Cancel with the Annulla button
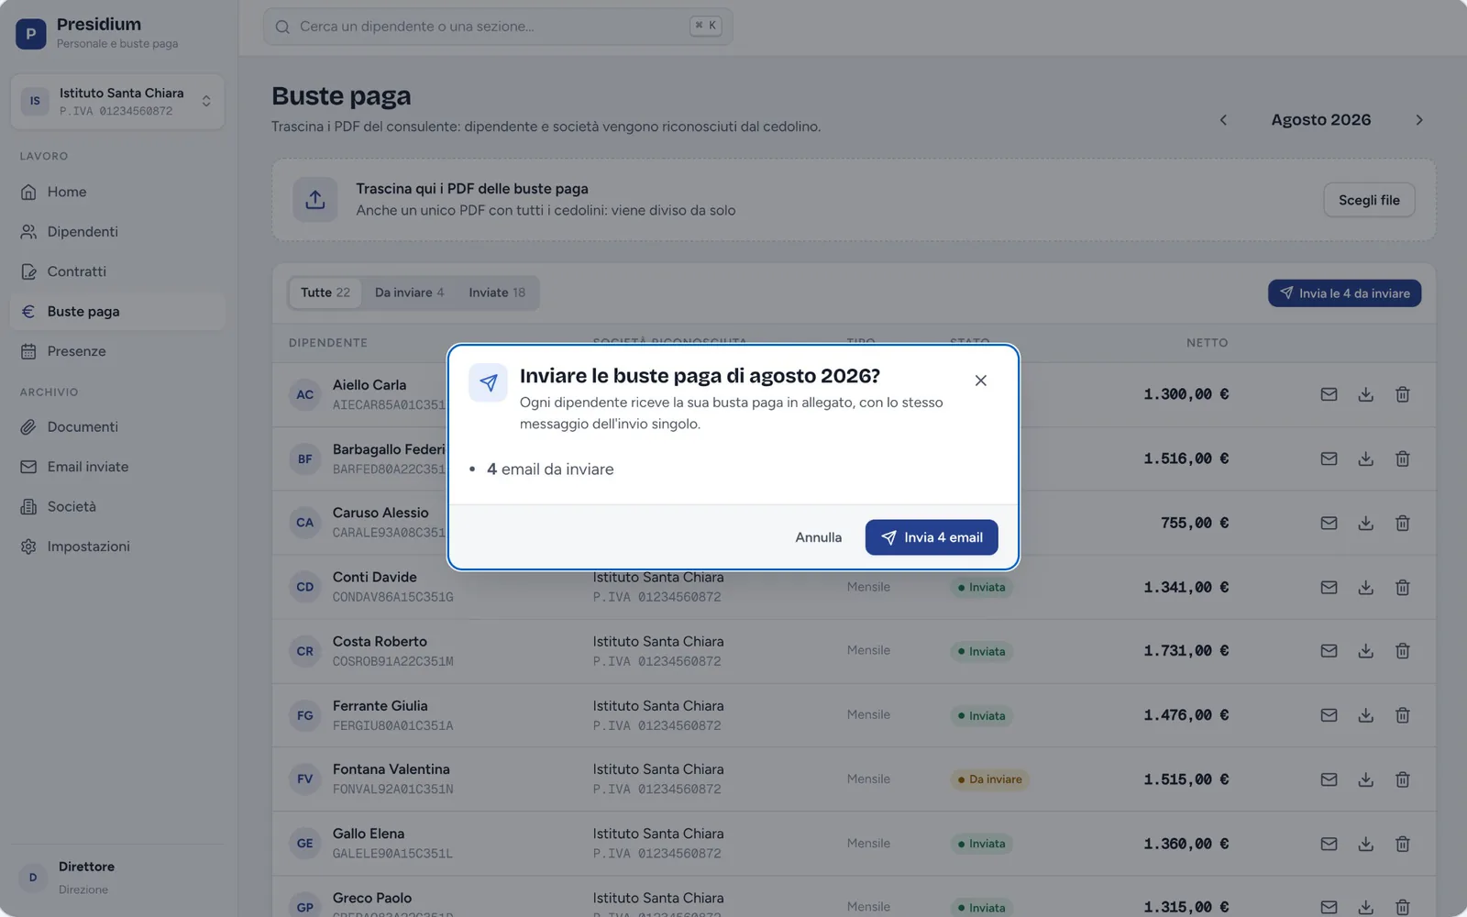This screenshot has height=917, width=1467. pos(818,537)
